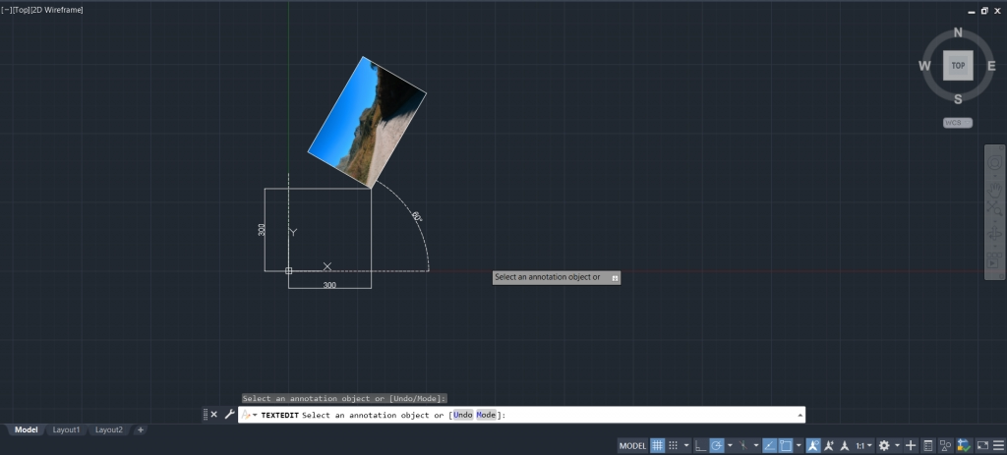
Task: Open isometric drafting plane dropdown
Action: tap(756, 445)
